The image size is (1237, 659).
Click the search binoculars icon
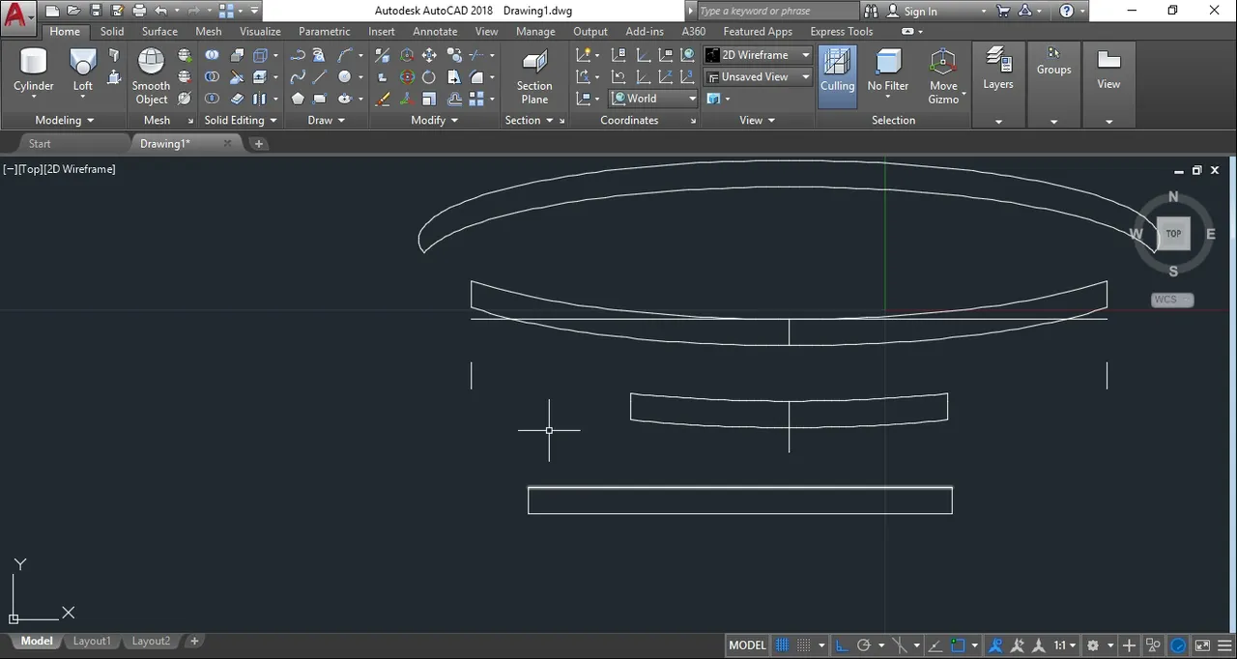[871, 12]
